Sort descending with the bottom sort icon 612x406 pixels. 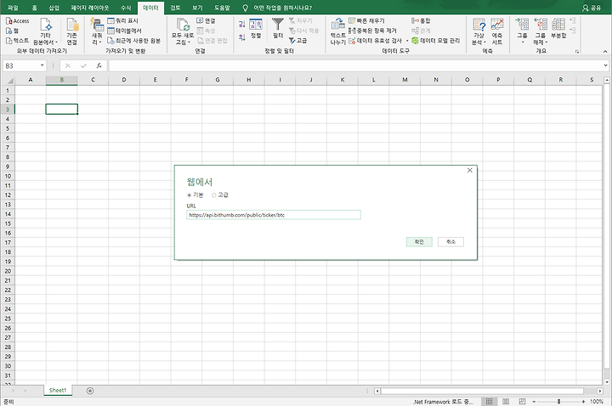point(242,37)
